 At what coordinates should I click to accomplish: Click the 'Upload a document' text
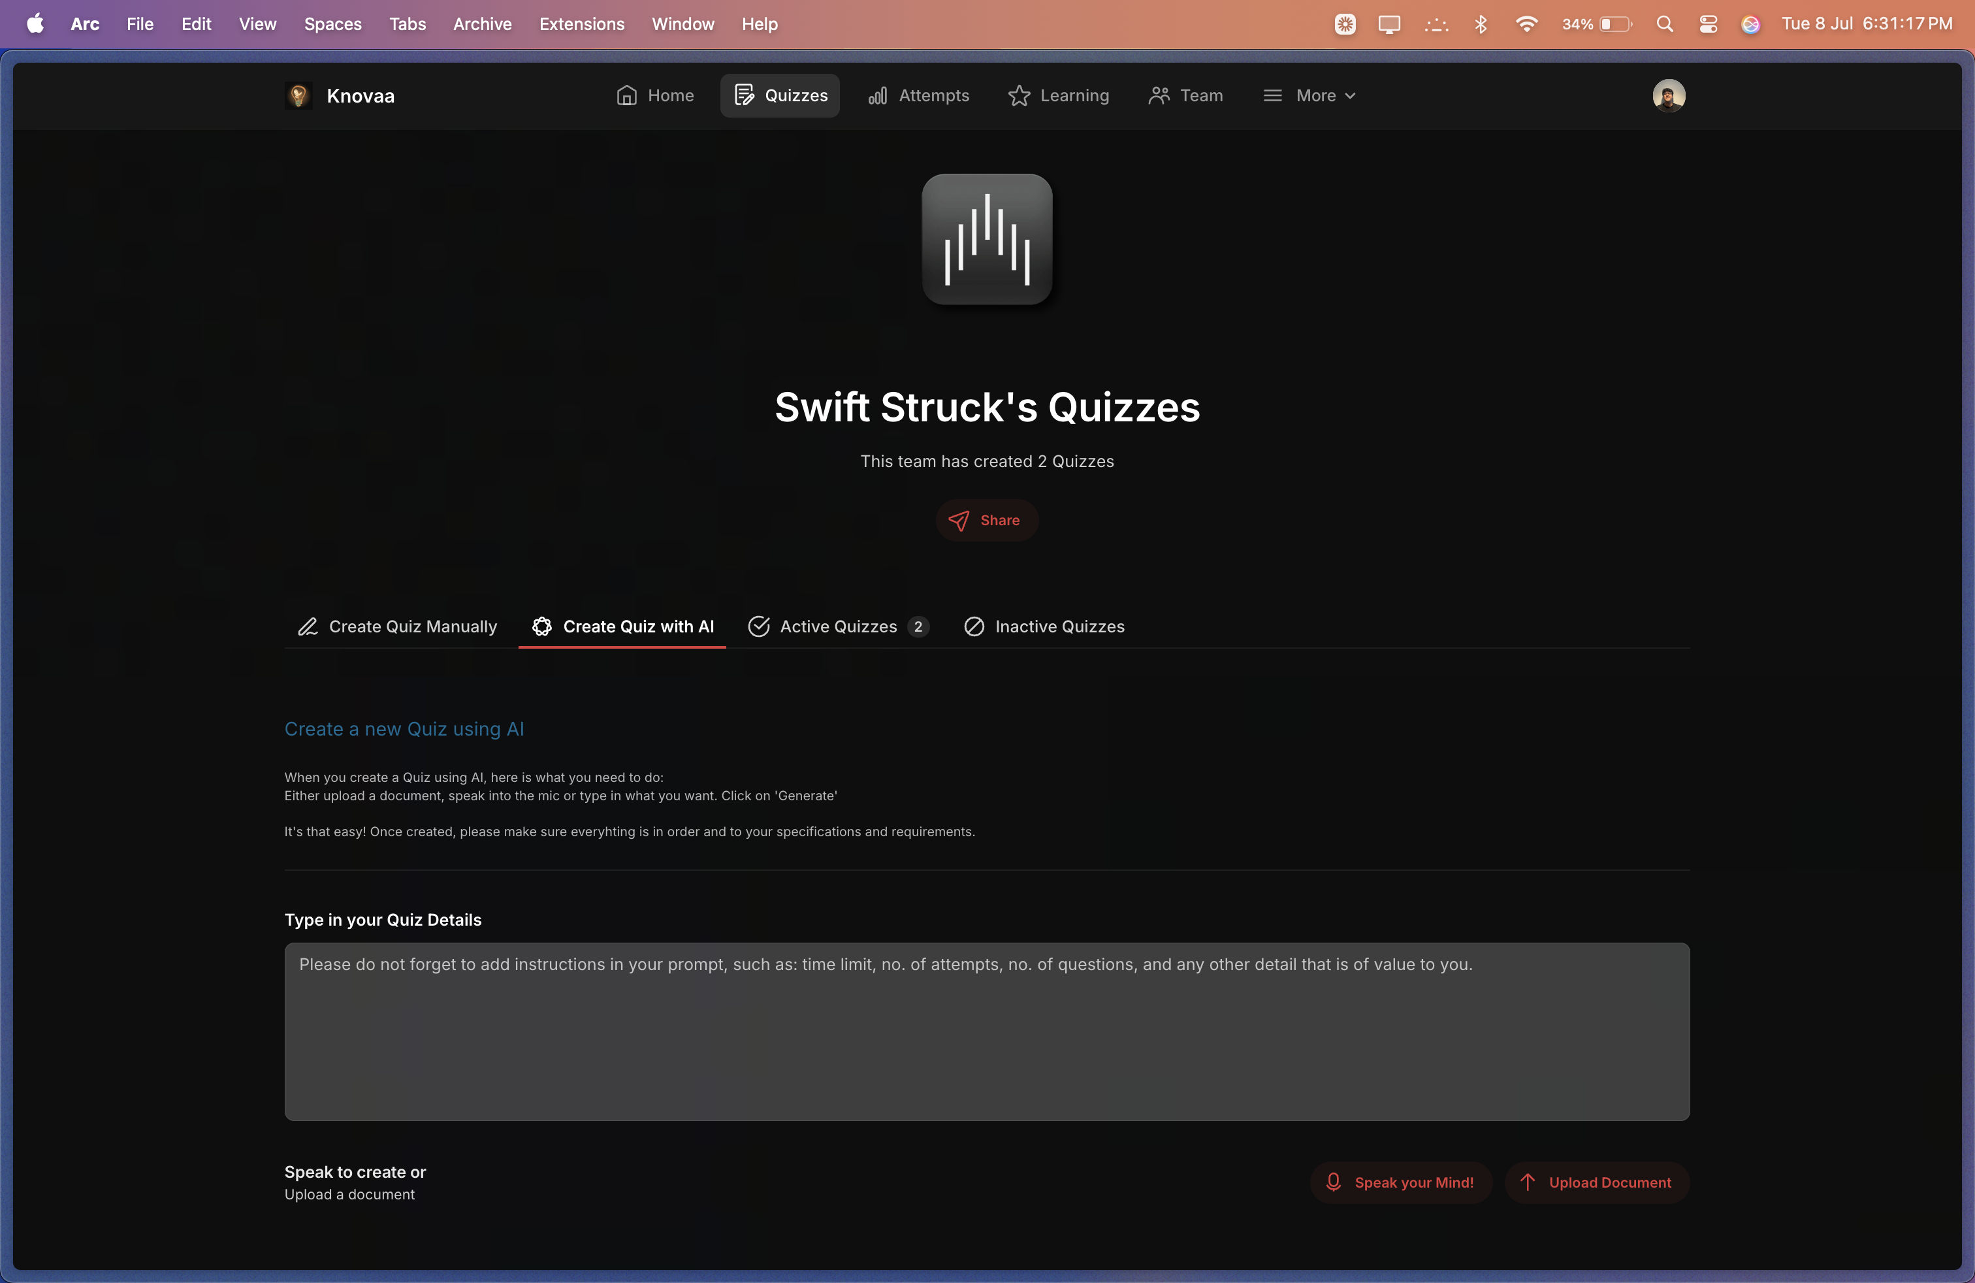(349, 1194)
